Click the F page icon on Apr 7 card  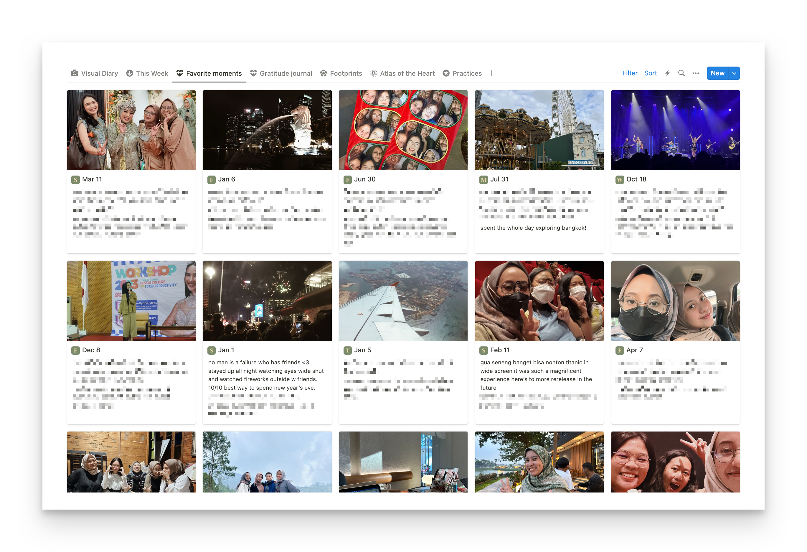pos(620,350)
